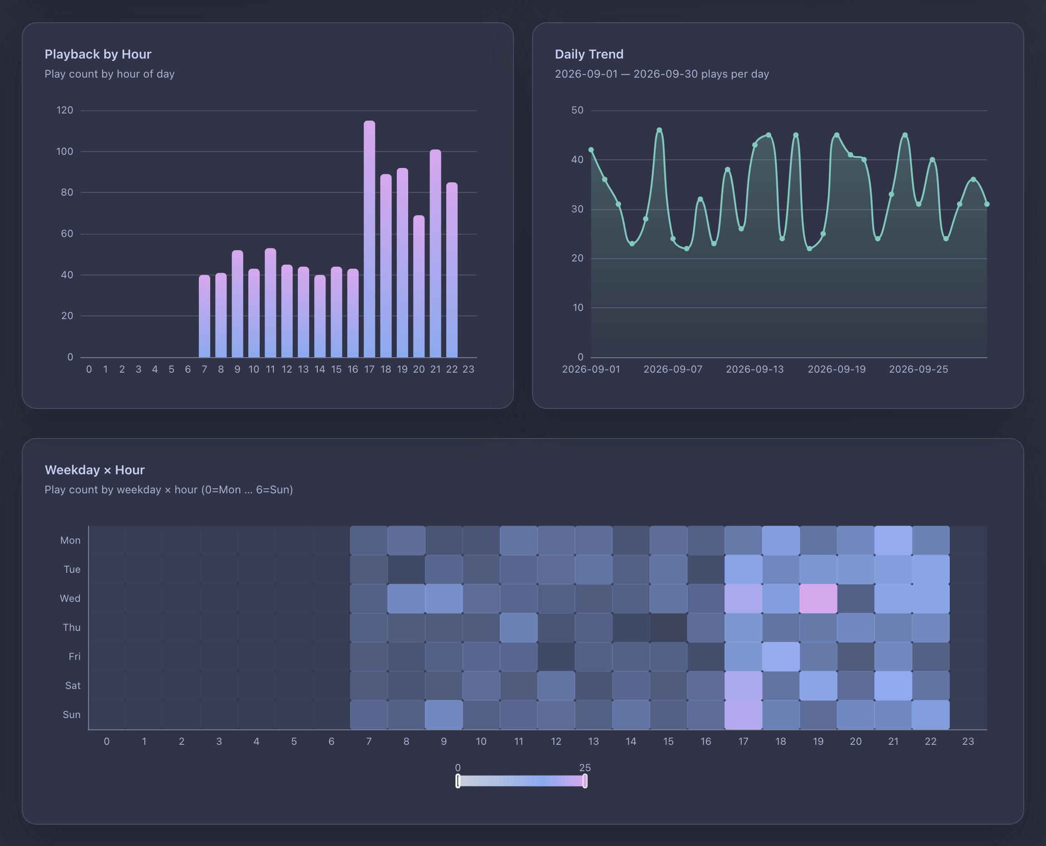This screenshot has width=1046, height=846.
Task: Click the 'Wed' row label of the heatmap
Action: pyautogui.click(x=70, y=599)
